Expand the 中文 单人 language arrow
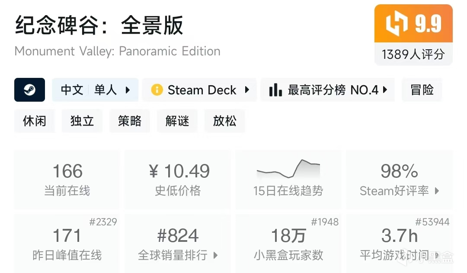Image resolution: width=467 pixels, height=273 pixels. 128,90
